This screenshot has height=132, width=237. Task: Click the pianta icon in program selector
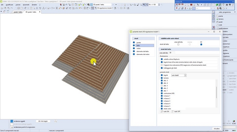click(217, 16)
